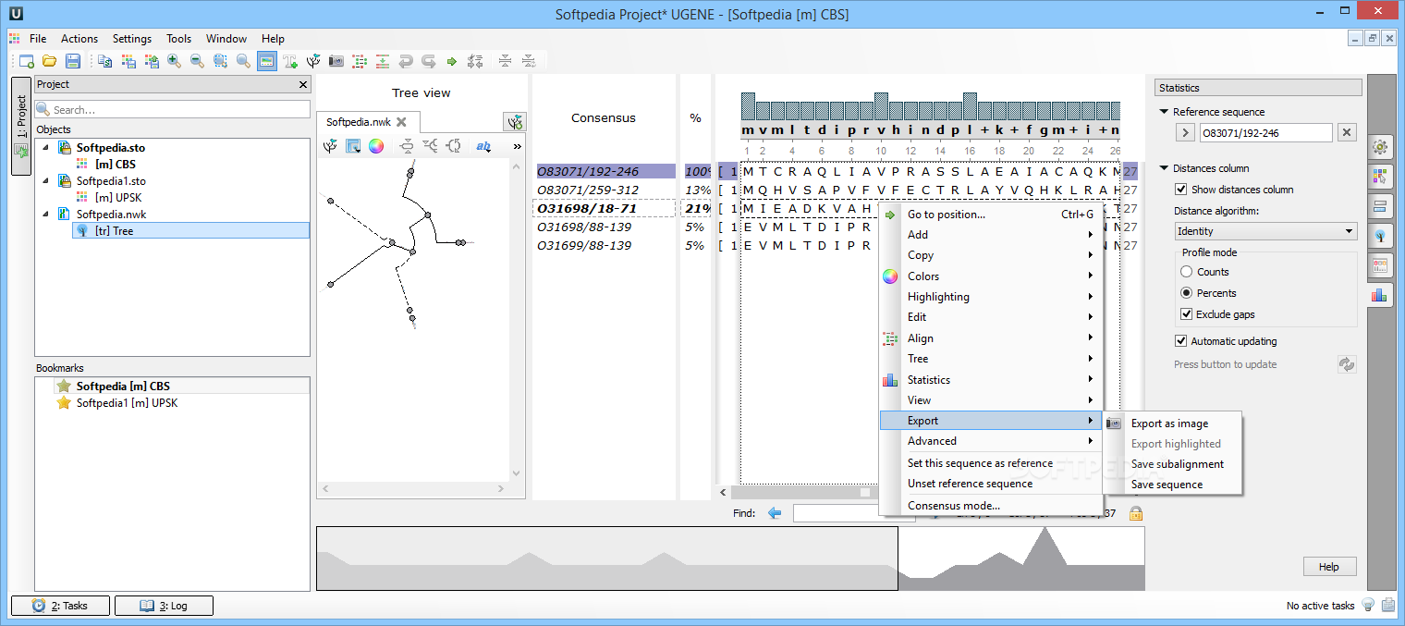Click the reference sequence O83071/192-246 field
Image resolution: width=1405 pixels, height=626 pixels.
coord(1265,133)
